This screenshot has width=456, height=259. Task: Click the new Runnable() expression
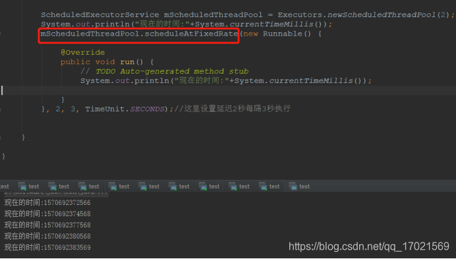277,34
